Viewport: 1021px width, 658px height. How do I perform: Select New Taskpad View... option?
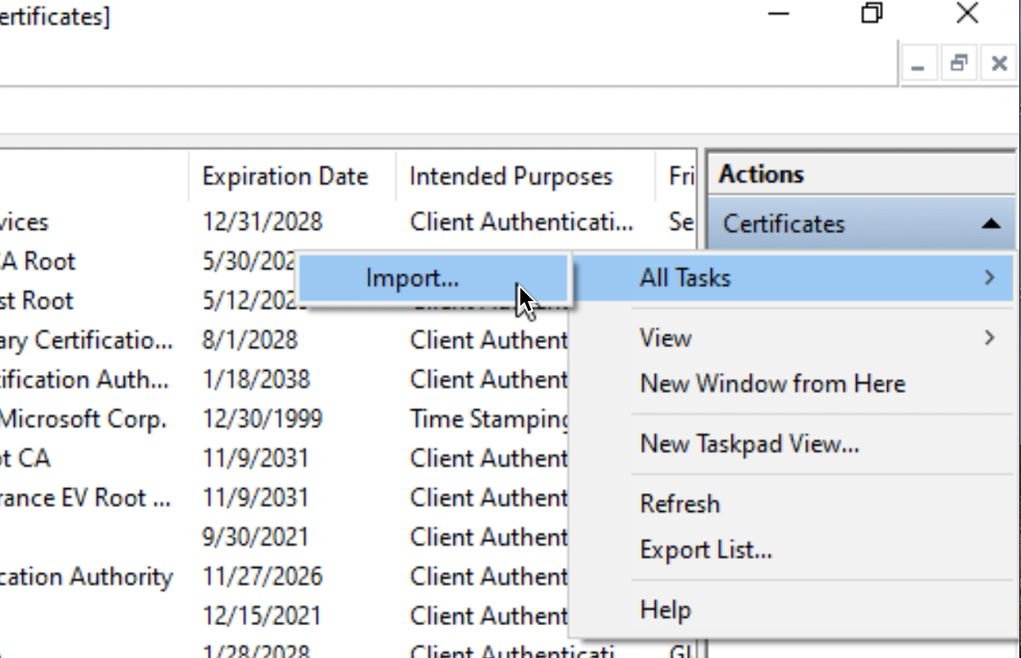tap(749, 444)
